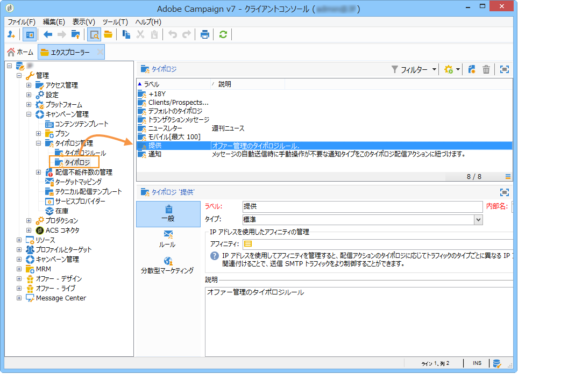Viewport: 575px width, 381px height.
Task: Expand the MRM tree node
Action: point(19,269)
